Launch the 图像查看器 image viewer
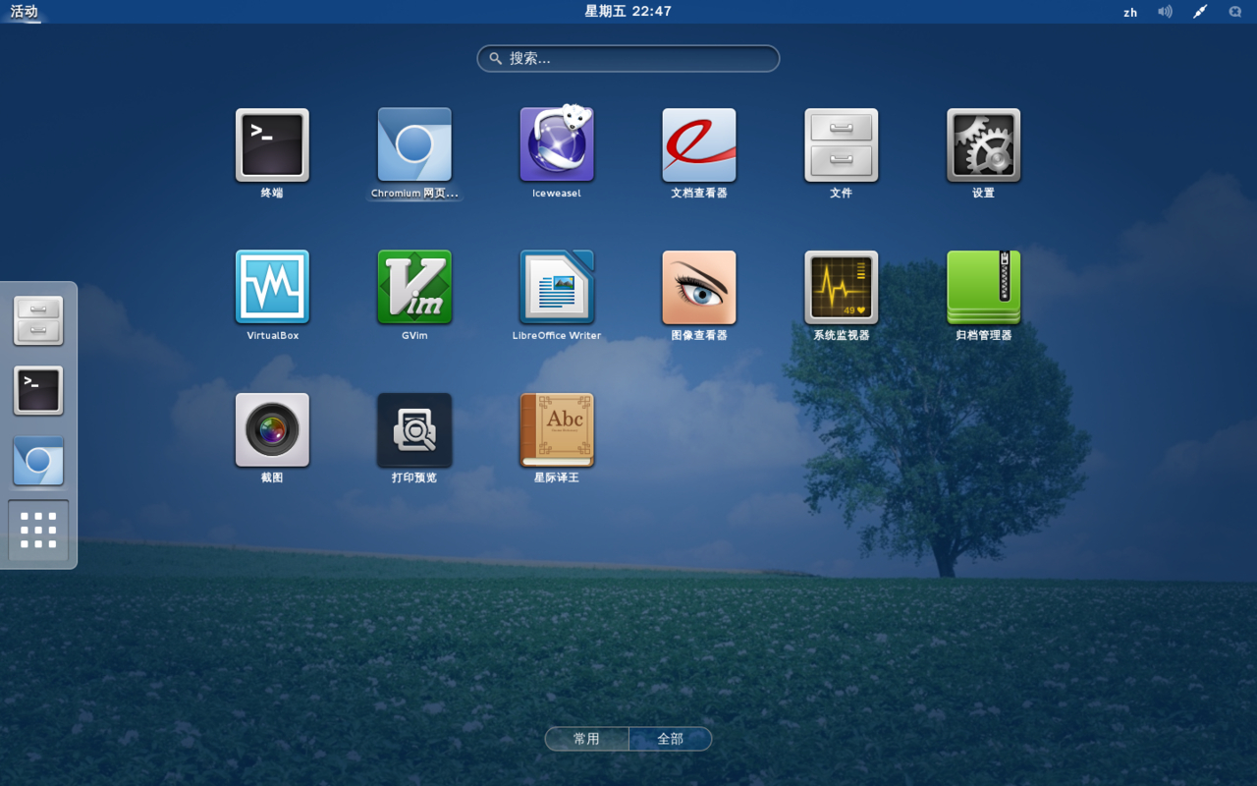The width and height of the screenshot is (1257, 786). tap(699, 287)
